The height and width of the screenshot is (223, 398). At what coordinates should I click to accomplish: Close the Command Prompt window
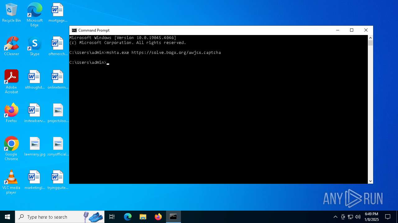coord(366,30)
